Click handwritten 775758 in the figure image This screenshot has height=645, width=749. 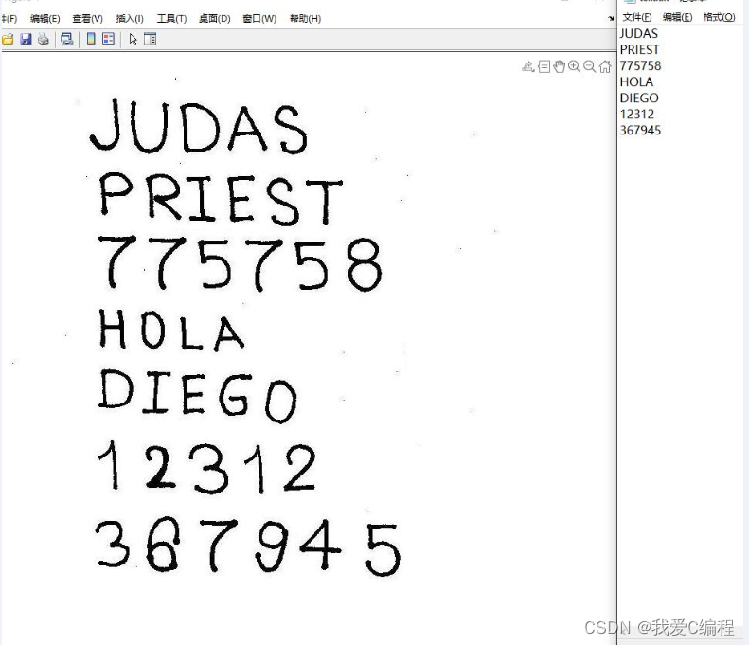240,263
